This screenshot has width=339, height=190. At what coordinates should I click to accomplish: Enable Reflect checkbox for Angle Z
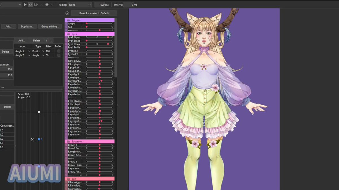(59, 55)
